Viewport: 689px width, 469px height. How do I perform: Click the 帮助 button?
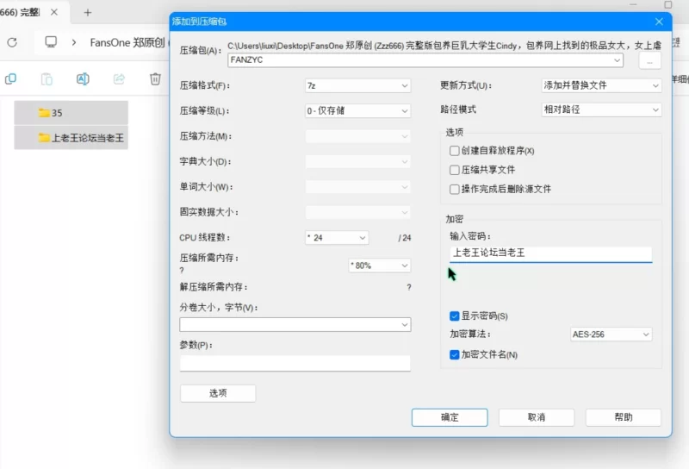tap(623, 417)
